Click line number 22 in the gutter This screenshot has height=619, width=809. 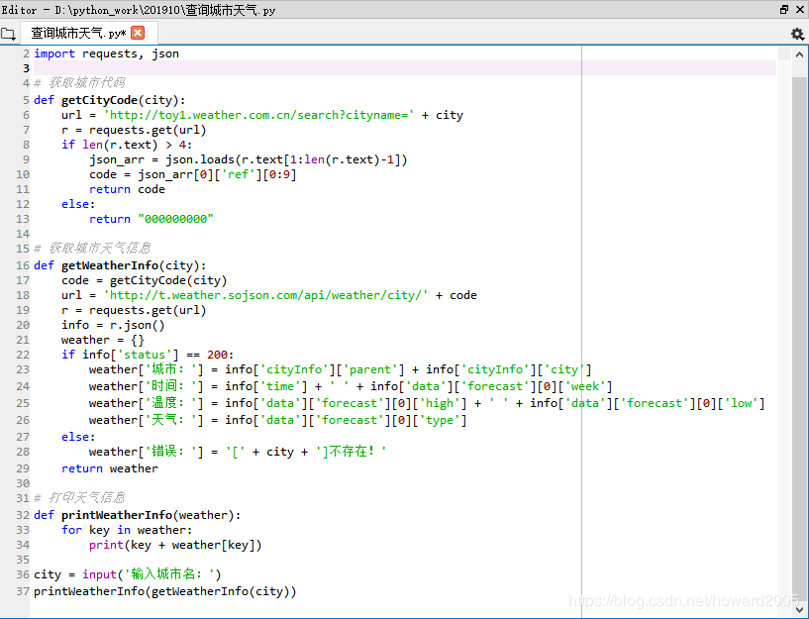point(23,355)
